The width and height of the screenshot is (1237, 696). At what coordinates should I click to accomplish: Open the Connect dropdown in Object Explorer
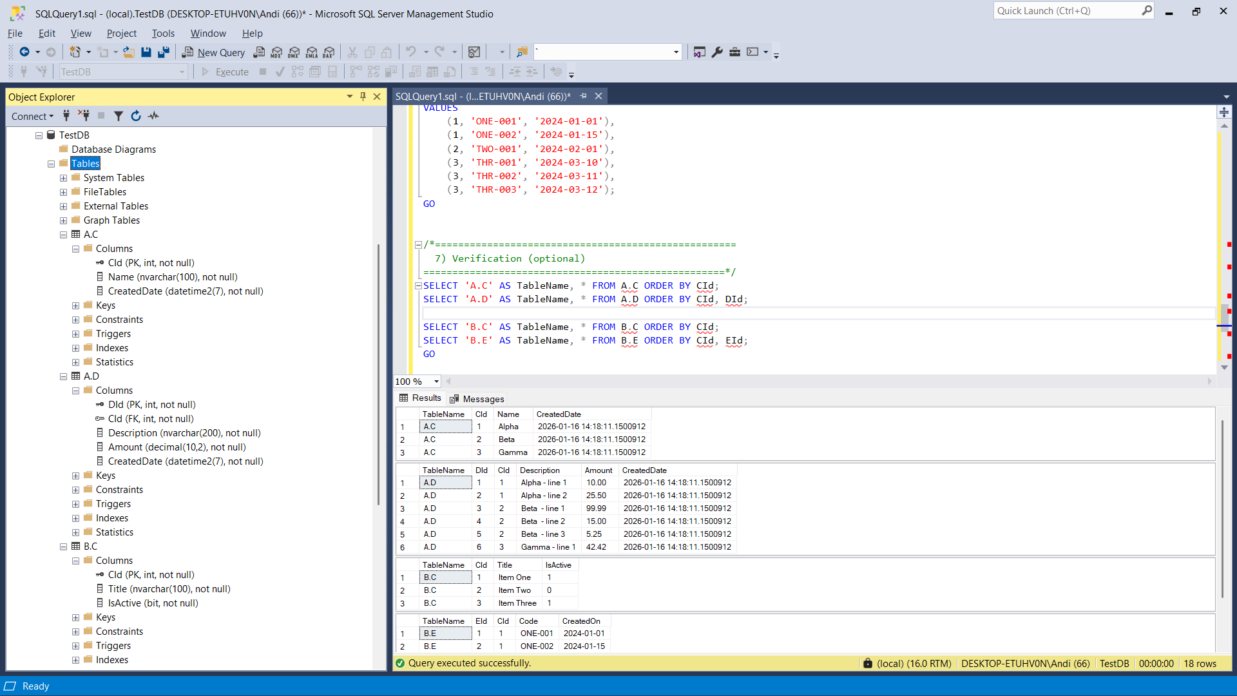32,116
